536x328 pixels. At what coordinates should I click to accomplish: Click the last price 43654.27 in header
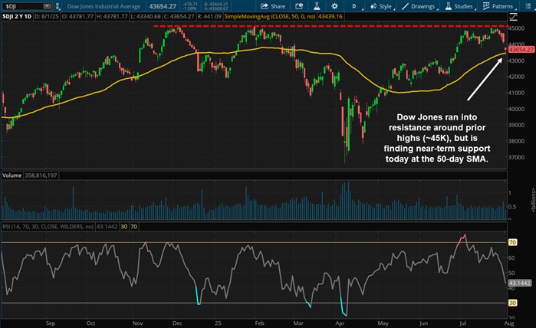coord(163,6)
